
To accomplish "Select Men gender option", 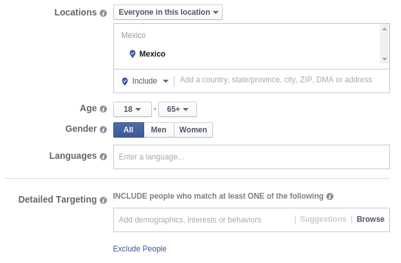I will point(158,130).
